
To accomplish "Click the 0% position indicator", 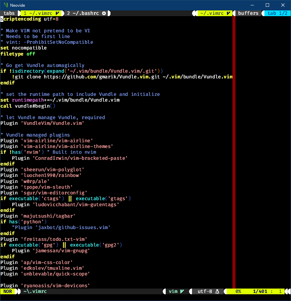I will coord(238,291).
